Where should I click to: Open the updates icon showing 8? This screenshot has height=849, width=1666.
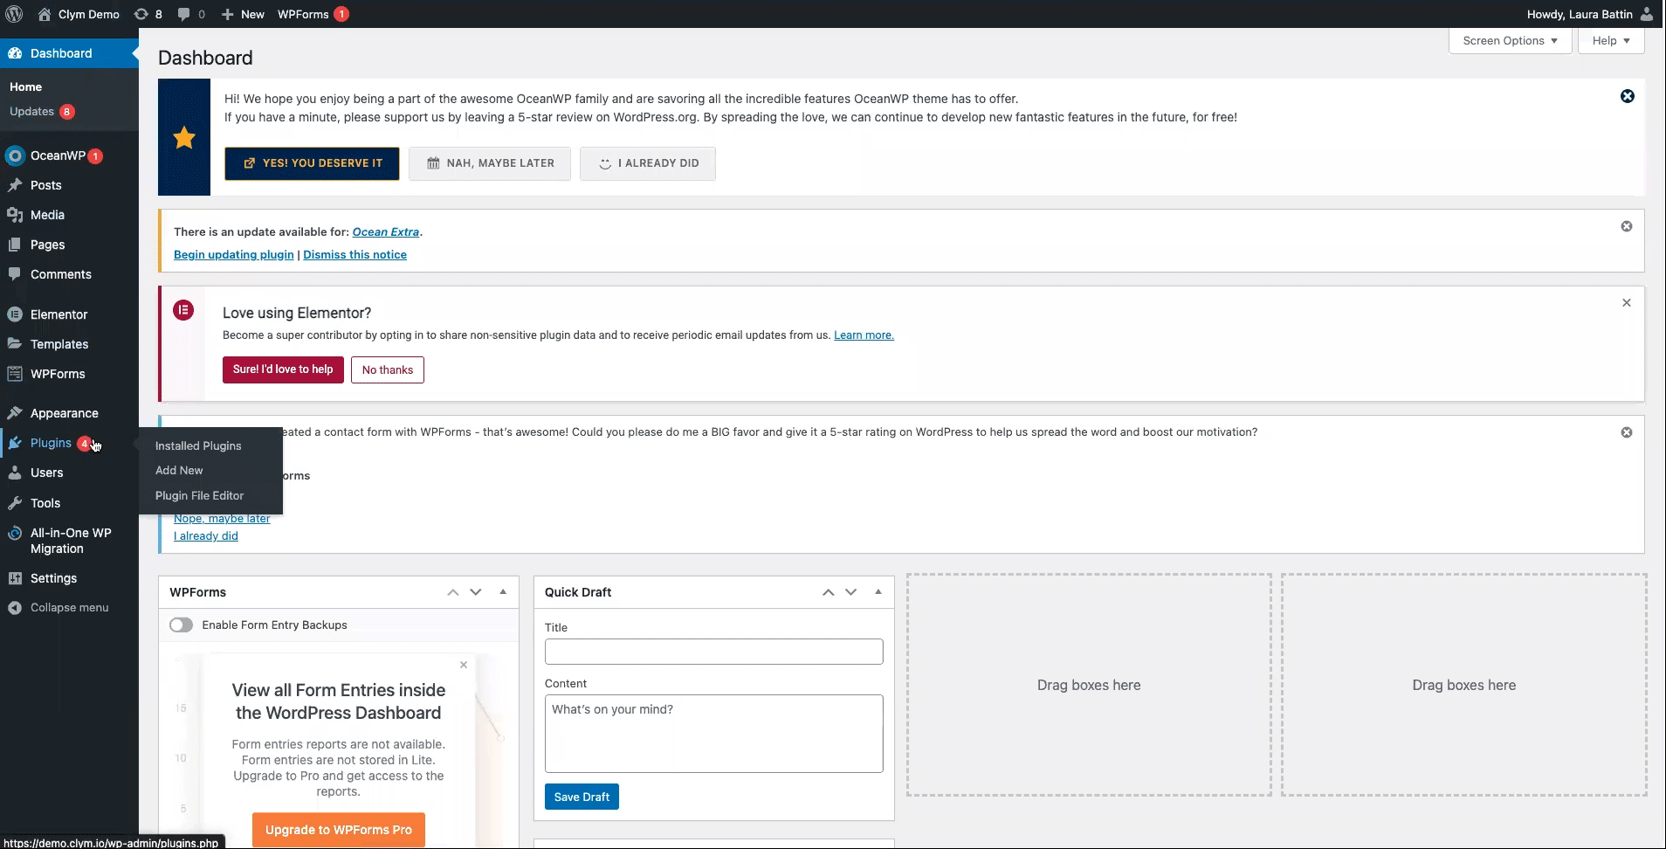click(x=148, y=14)
